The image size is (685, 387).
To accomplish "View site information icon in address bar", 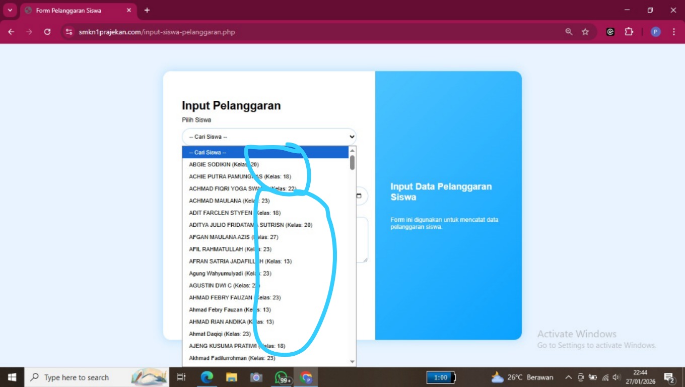I will 70,32.
